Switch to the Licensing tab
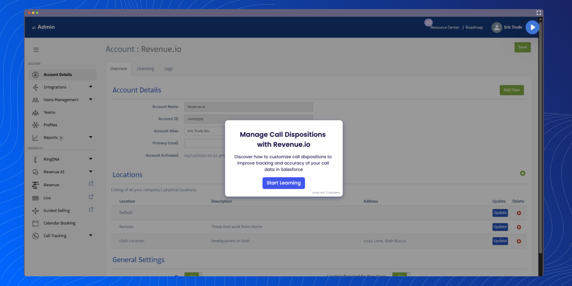Image resolution: width=572 pixels, height=286 pixels. [x=146, y=68]
